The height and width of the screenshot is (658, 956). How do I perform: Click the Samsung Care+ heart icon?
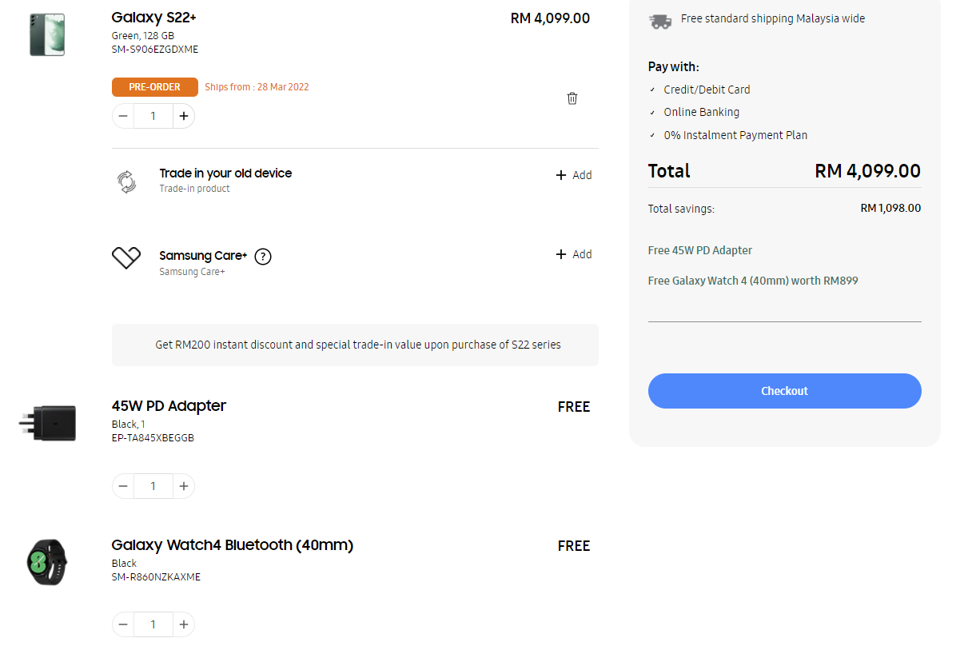click(x=126, y=258)
